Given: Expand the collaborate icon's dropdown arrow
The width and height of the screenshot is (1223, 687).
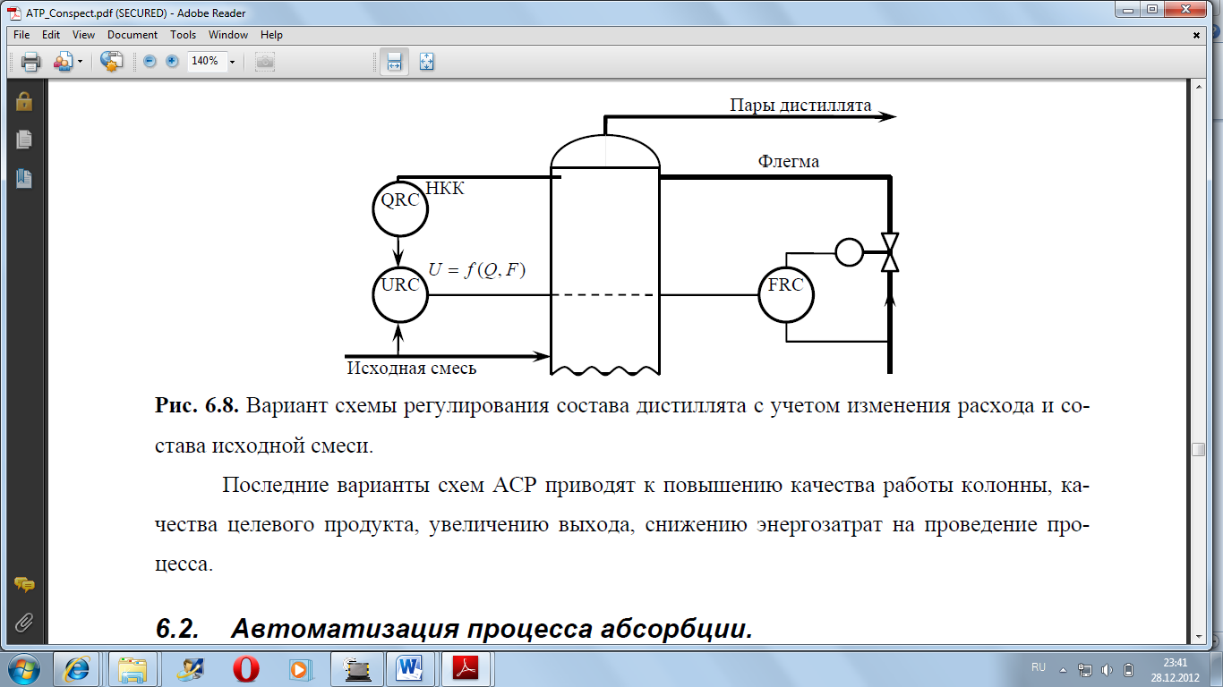Looking at the screenshot, I should [x=80, y=62].
